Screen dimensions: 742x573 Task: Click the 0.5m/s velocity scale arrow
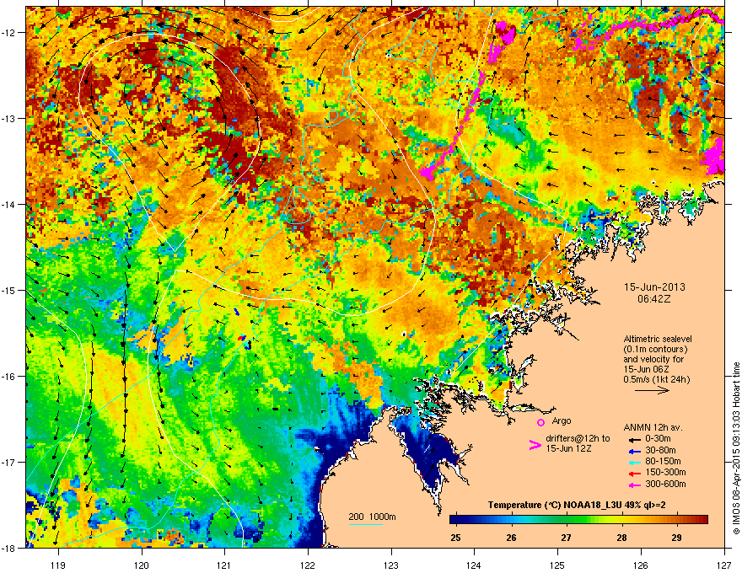pyautogui.click(x=652, y=390)
